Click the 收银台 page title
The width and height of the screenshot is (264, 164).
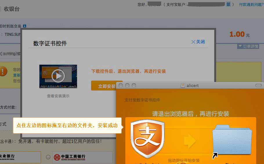(12, 9)
